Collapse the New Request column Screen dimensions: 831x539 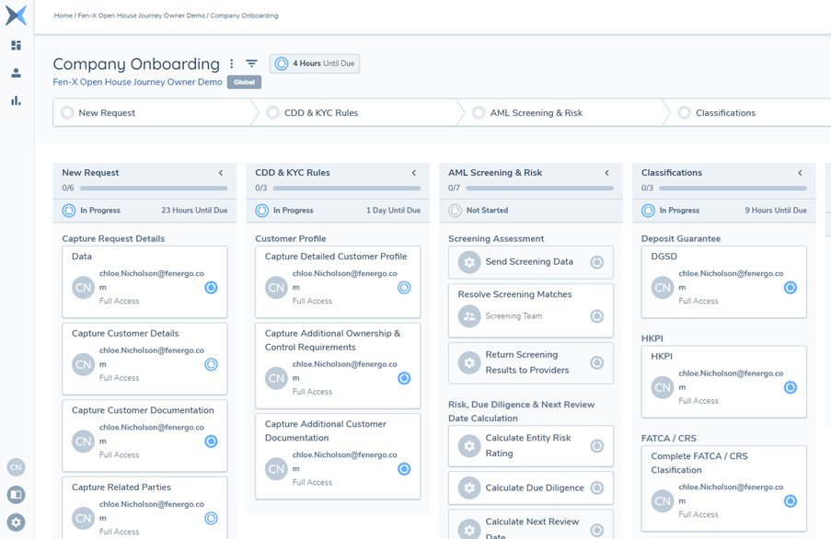[221, 173]
